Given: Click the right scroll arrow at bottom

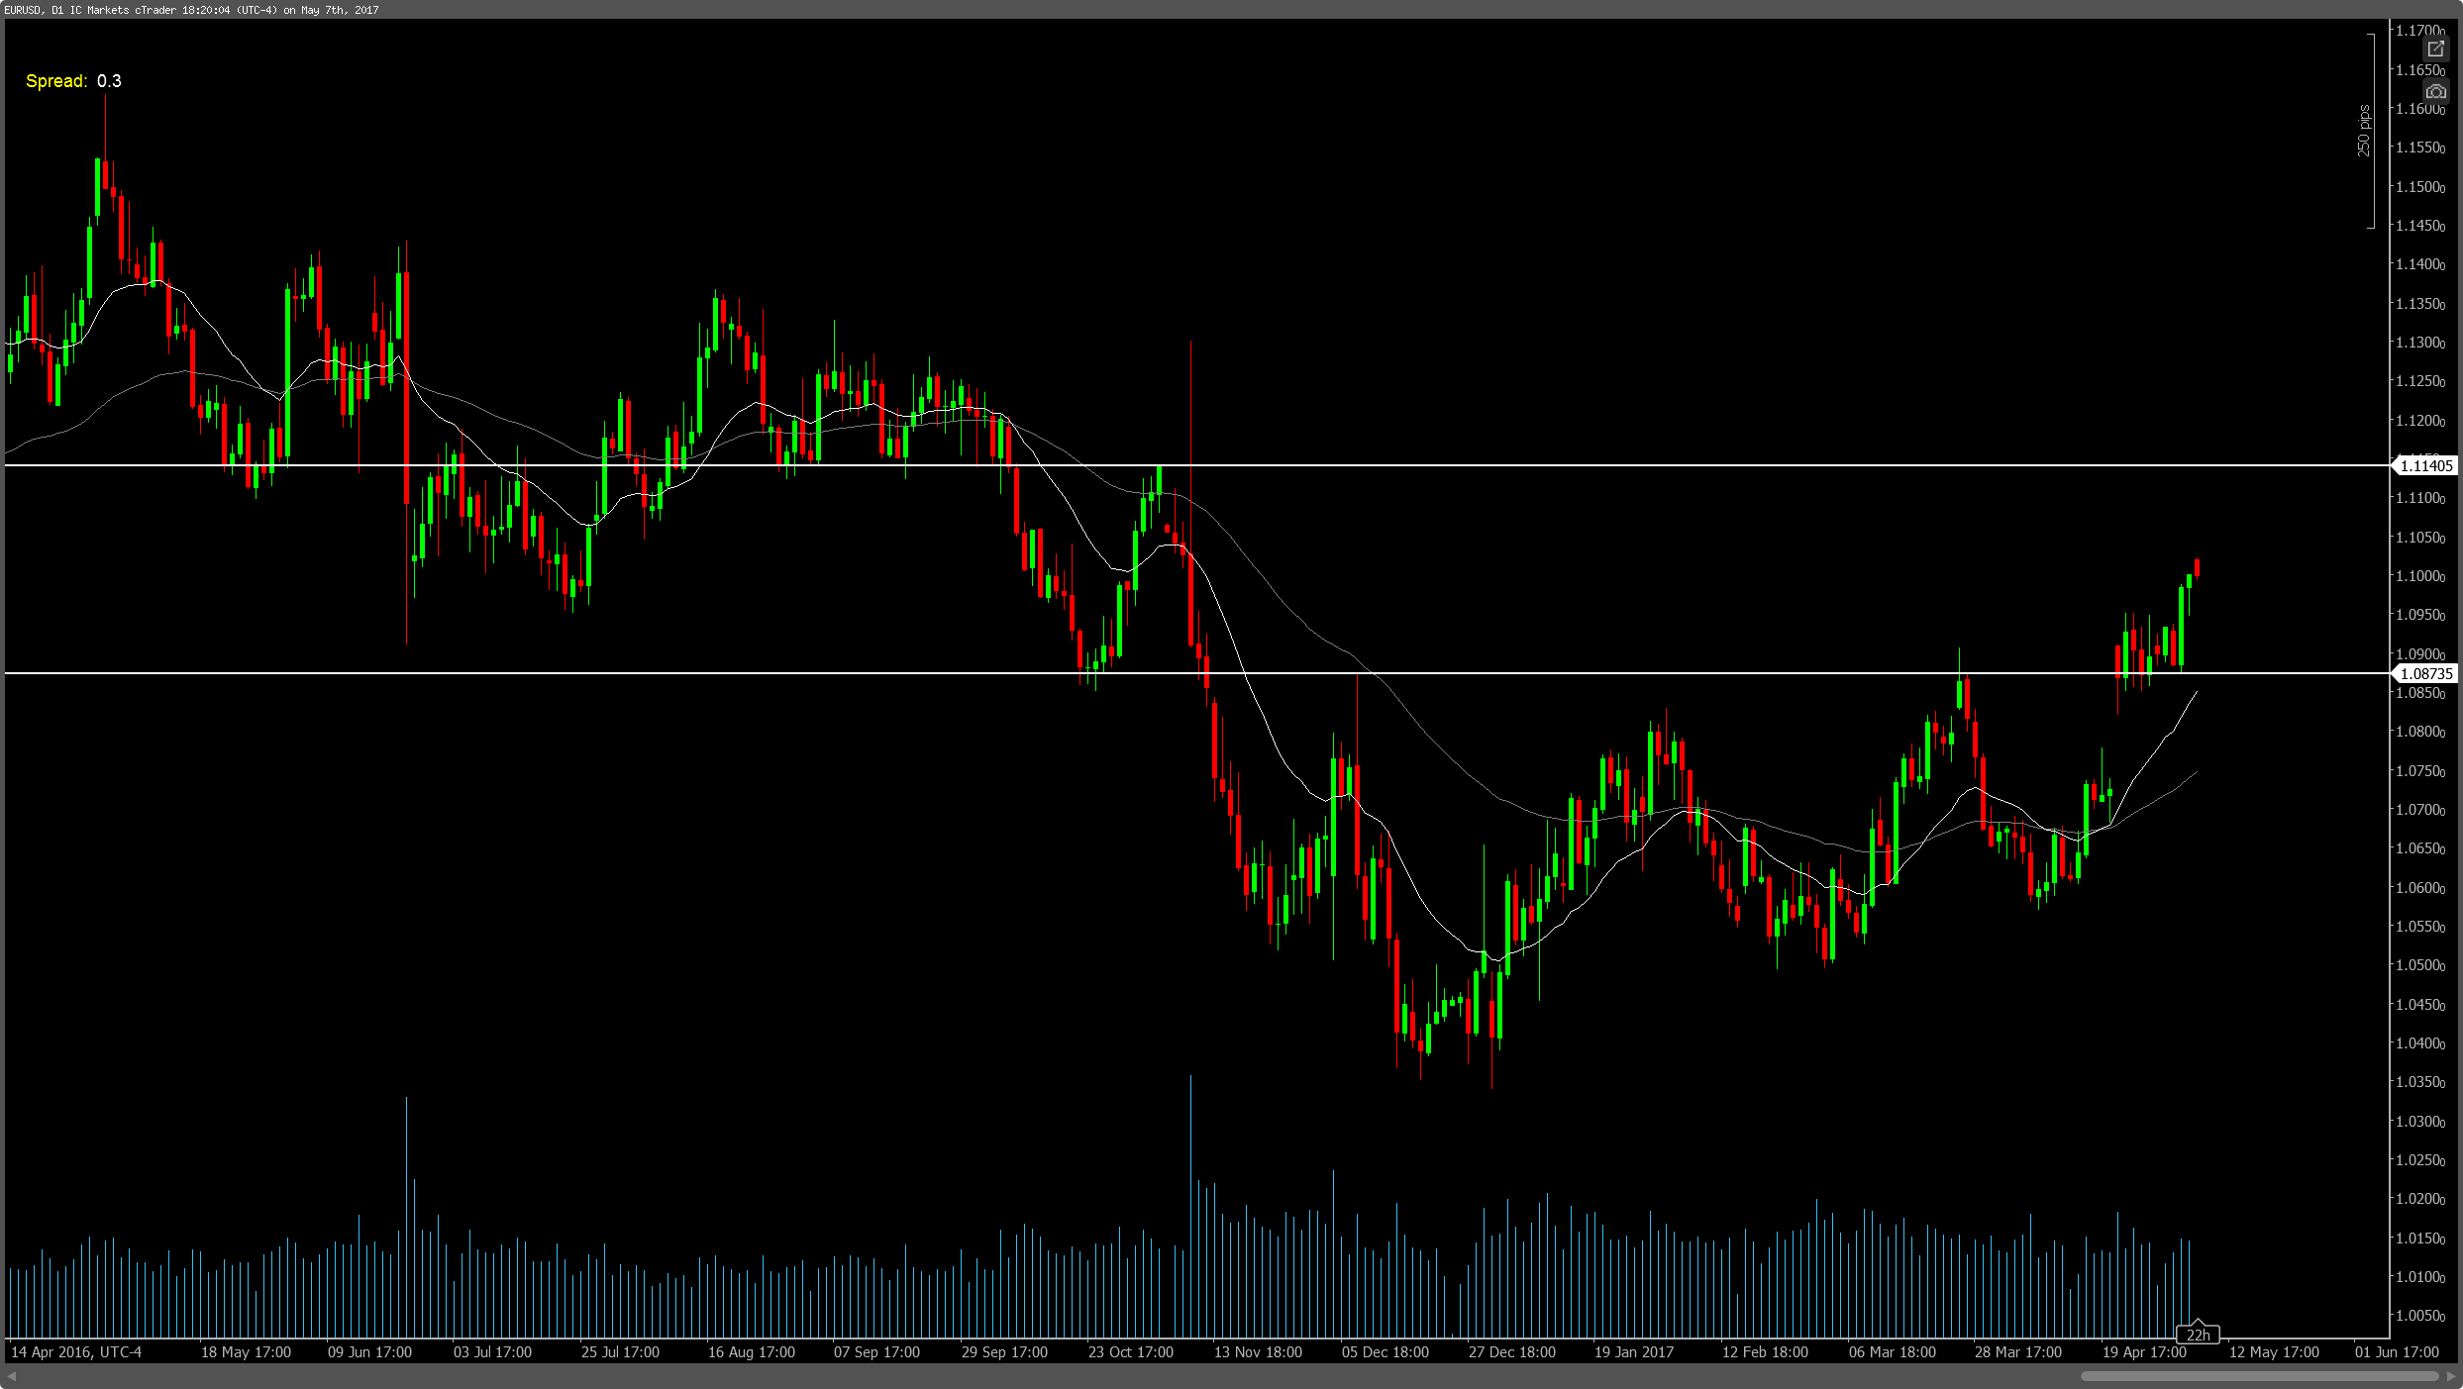Looking at the screenshot, I should [2451, 1376].
